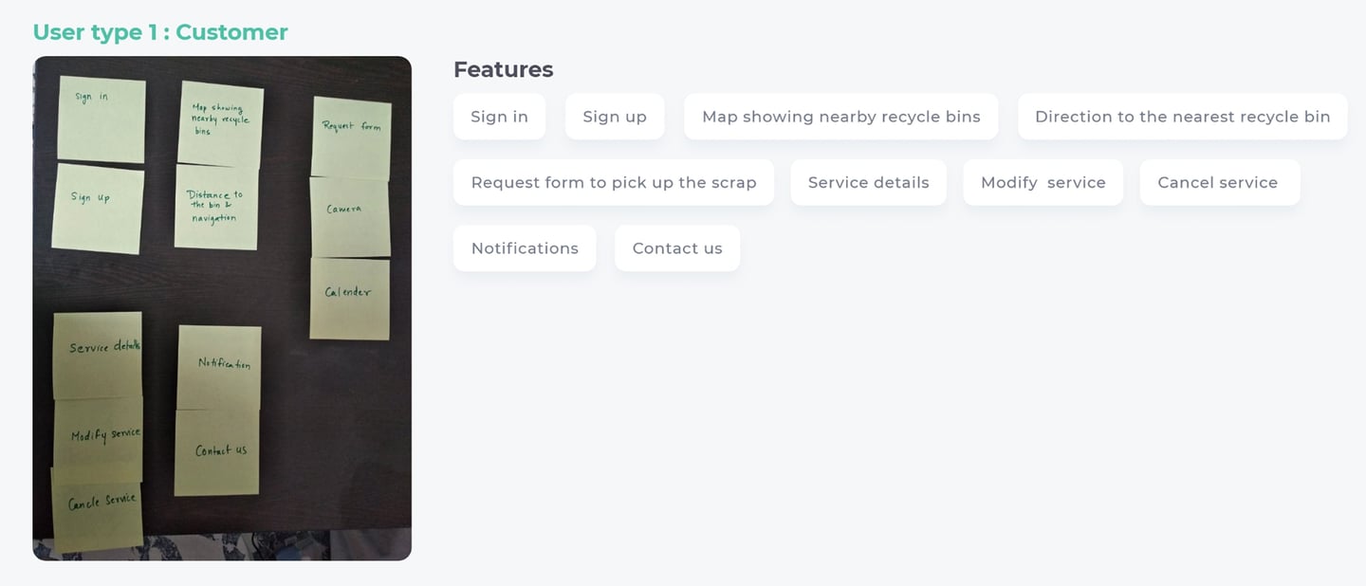Viewport: 1366px width, 586px height.
Task: Click the Request form sticky note
Action: (351, 137)
